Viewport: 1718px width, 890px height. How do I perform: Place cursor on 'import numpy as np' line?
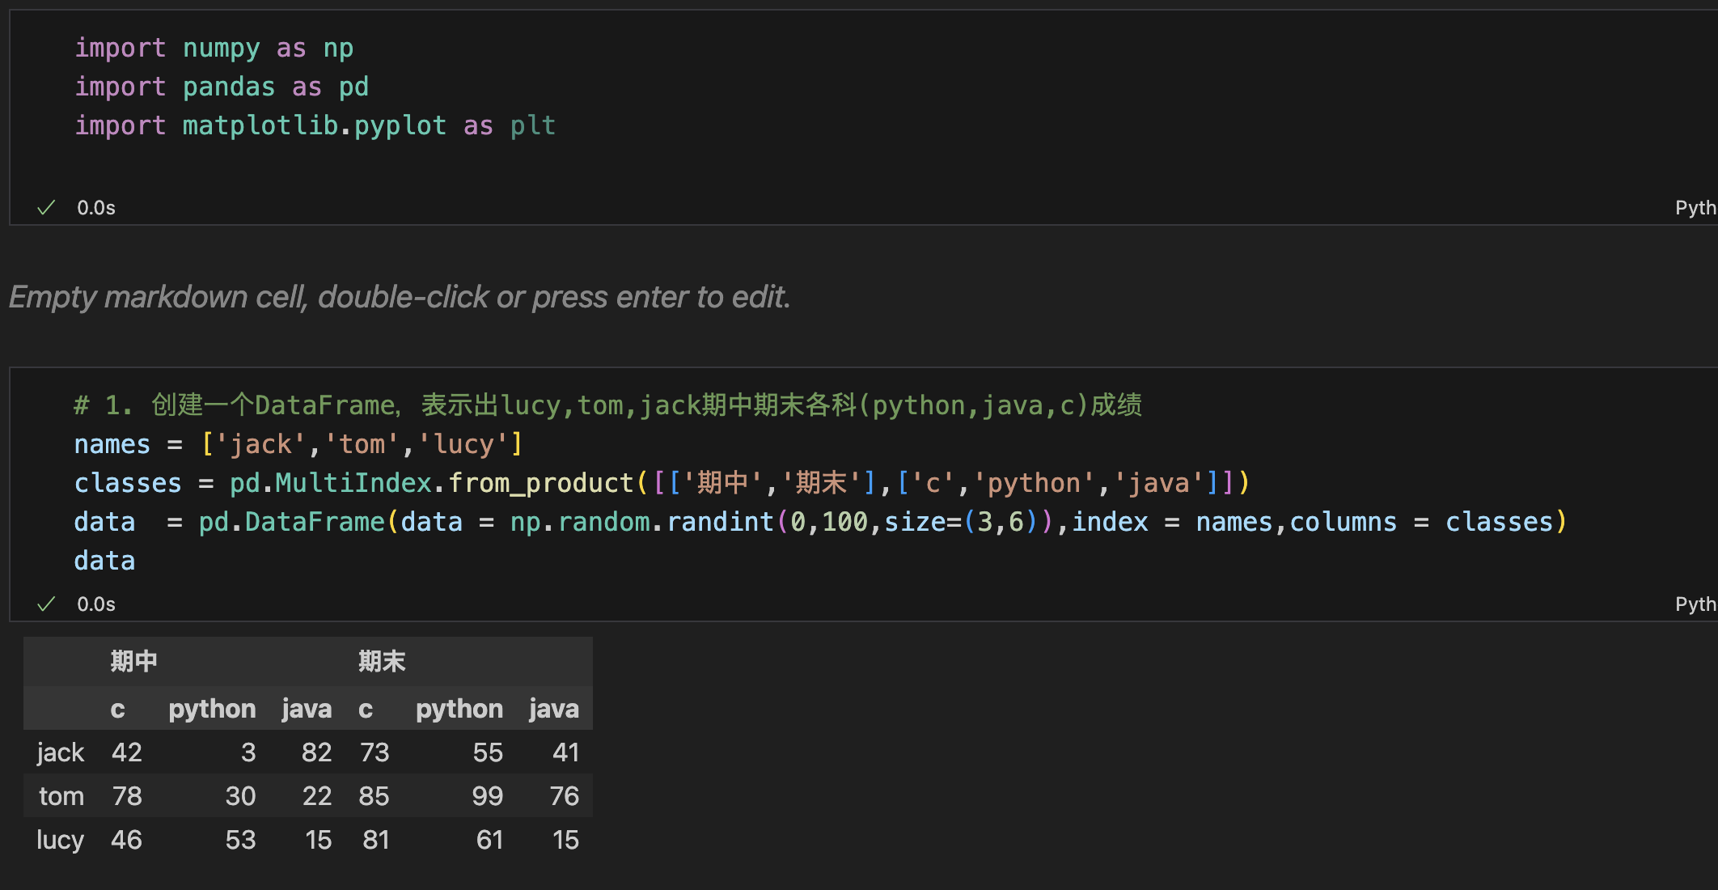[214, 48]
